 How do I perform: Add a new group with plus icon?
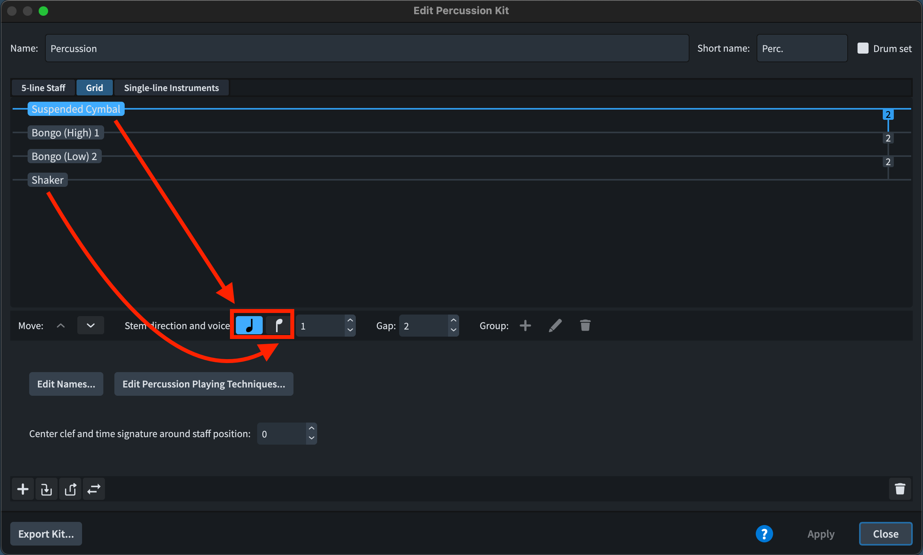pos(525,326)
